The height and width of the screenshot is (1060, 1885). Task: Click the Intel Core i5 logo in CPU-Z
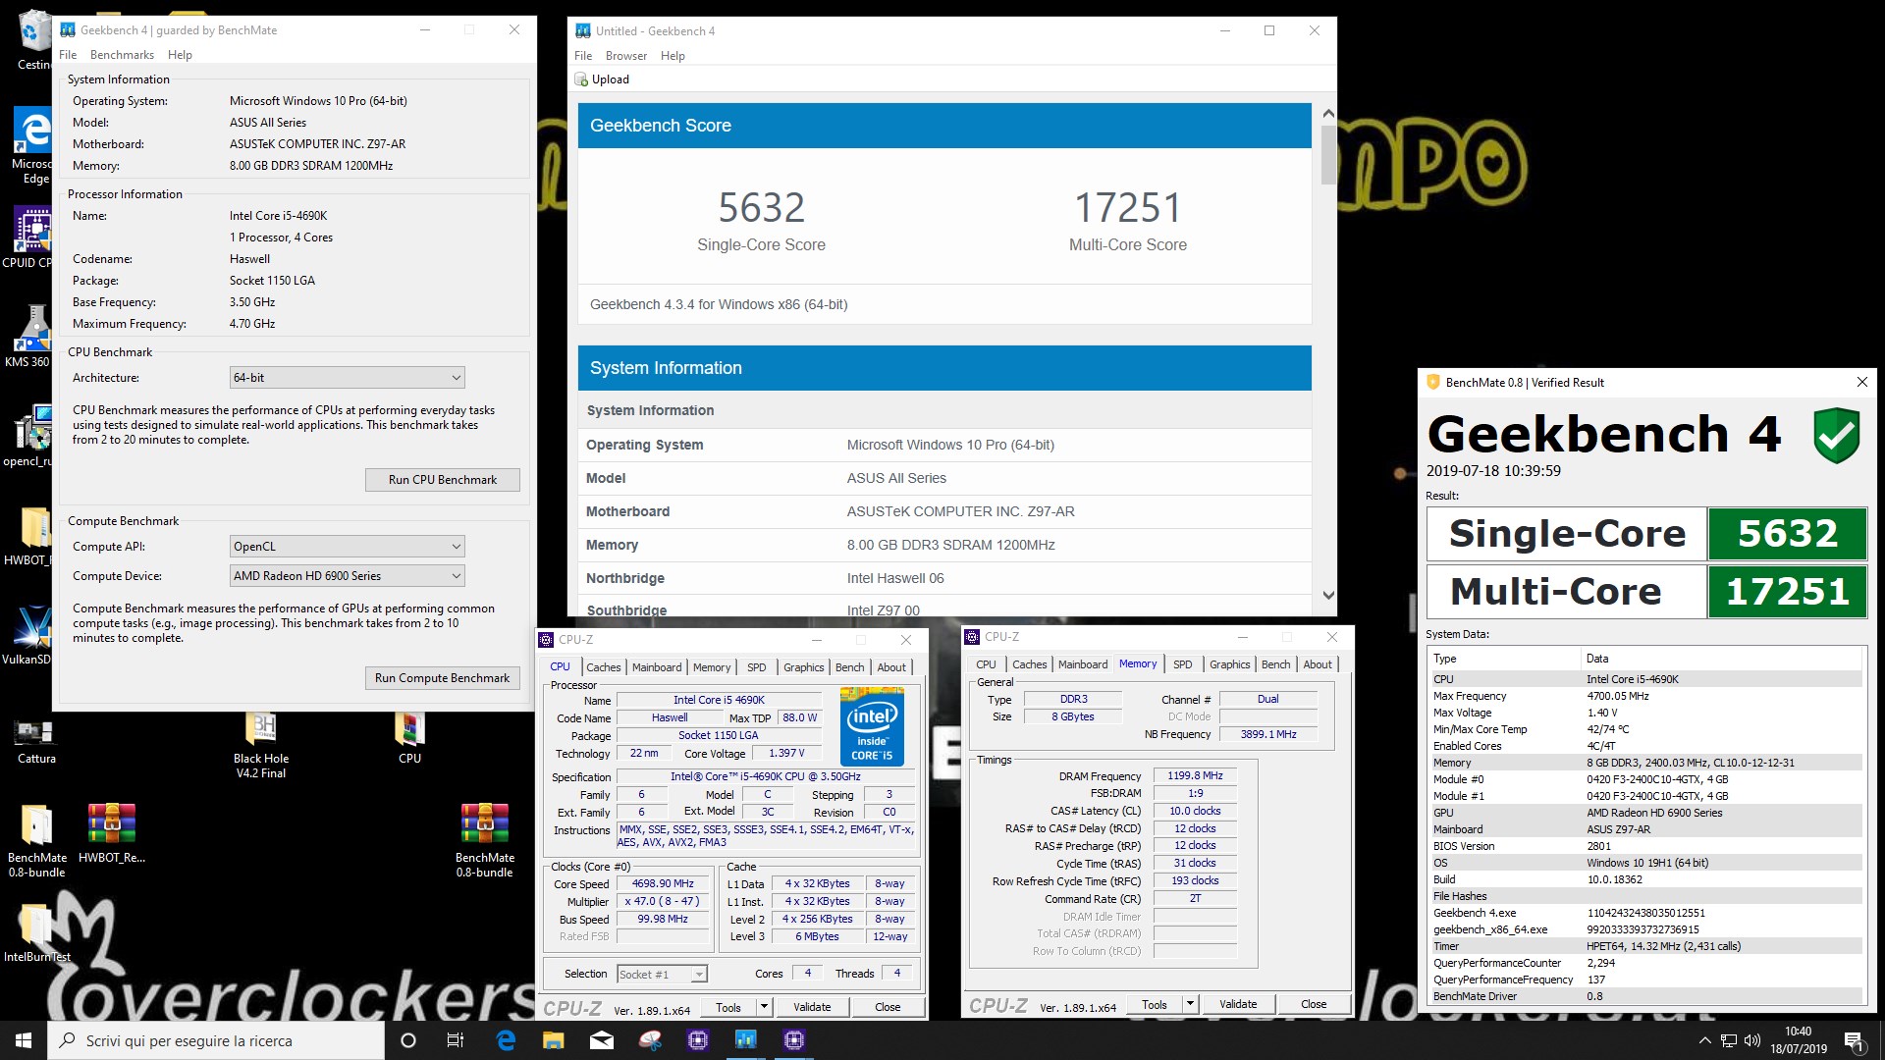pos(872,727)
